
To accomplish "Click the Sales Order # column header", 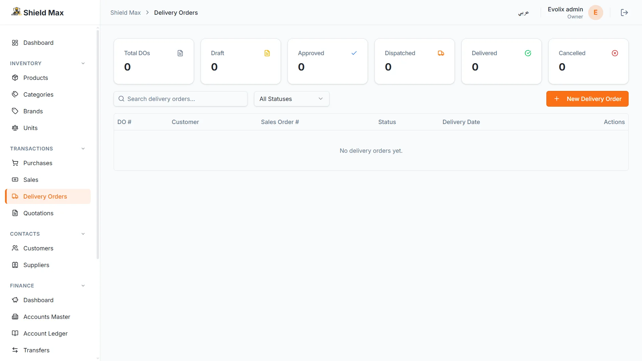I will pyautogui.click(x=280, y=122).
